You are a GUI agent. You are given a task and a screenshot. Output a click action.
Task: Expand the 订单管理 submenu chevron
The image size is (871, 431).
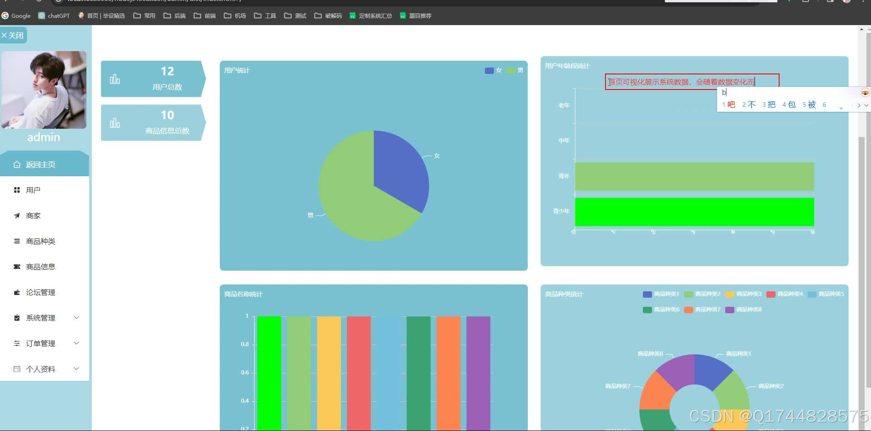pos(76,343)
